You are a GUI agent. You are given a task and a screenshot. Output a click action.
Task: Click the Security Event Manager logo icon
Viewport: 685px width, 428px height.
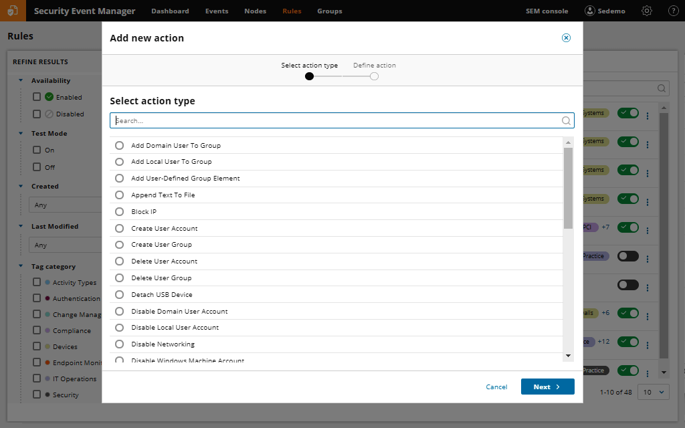[x=12, y=11]
